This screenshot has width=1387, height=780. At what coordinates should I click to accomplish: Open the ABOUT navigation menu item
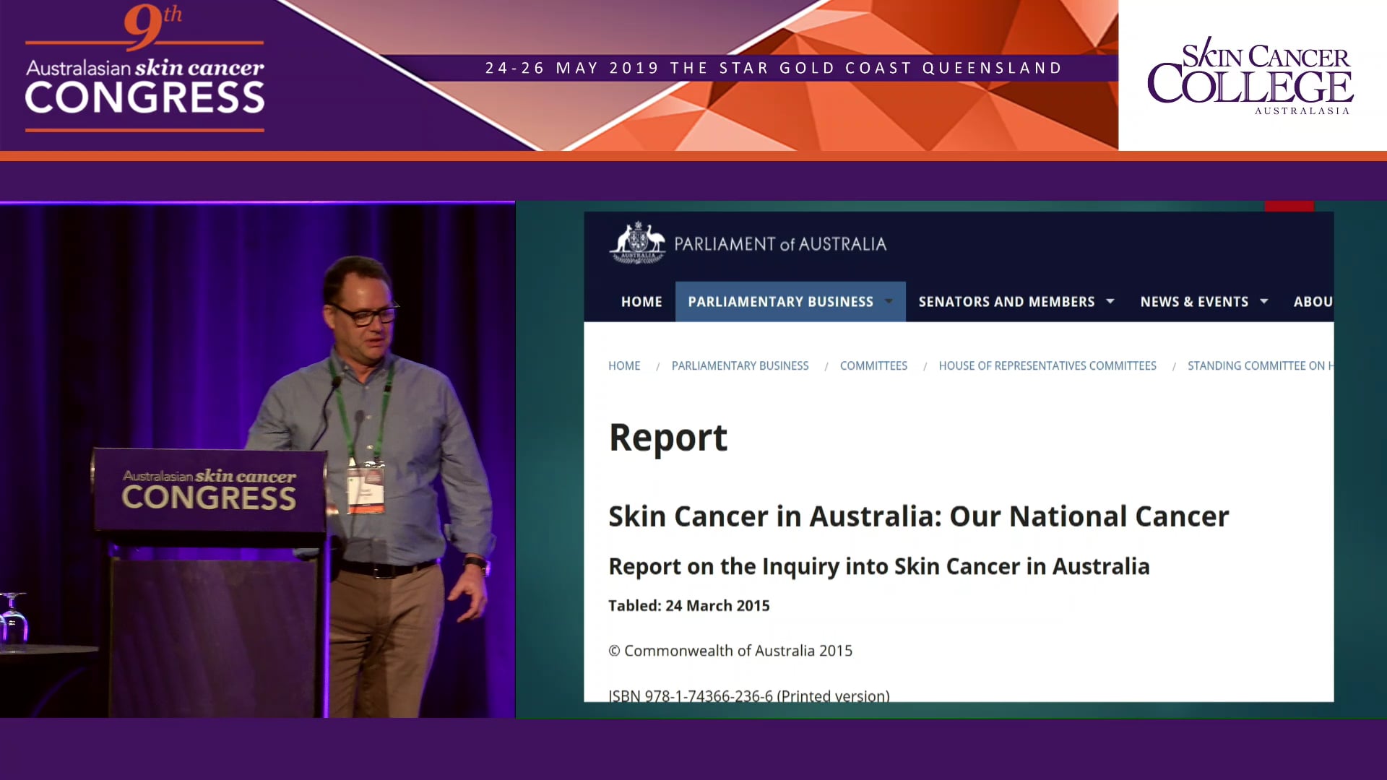pos(1313,301)
